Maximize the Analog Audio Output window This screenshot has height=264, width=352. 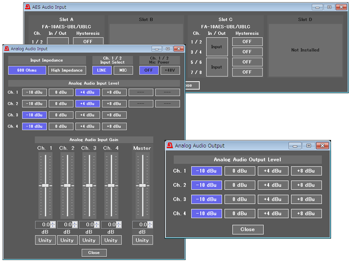pos(308,146)
